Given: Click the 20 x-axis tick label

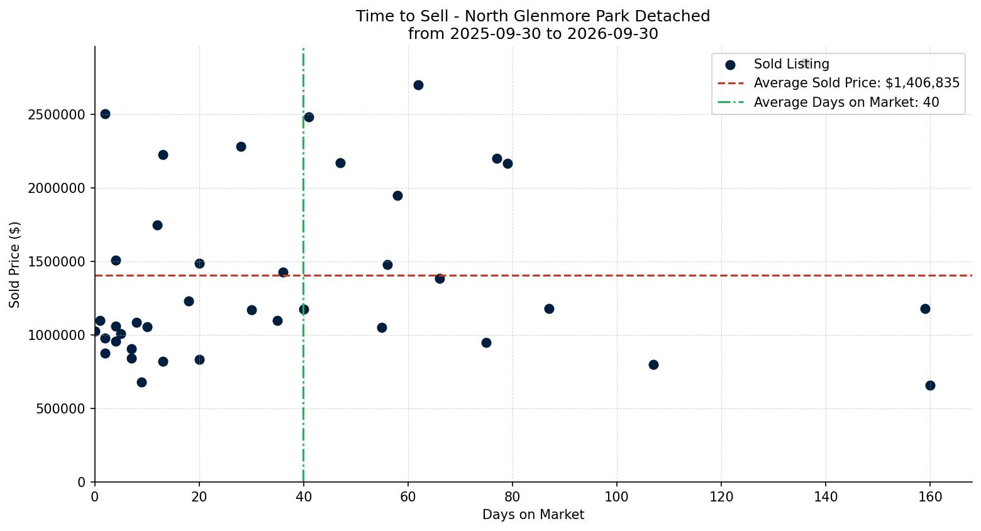Looking at the screenshot, I should pyautogui.click(x=199, y=497).
